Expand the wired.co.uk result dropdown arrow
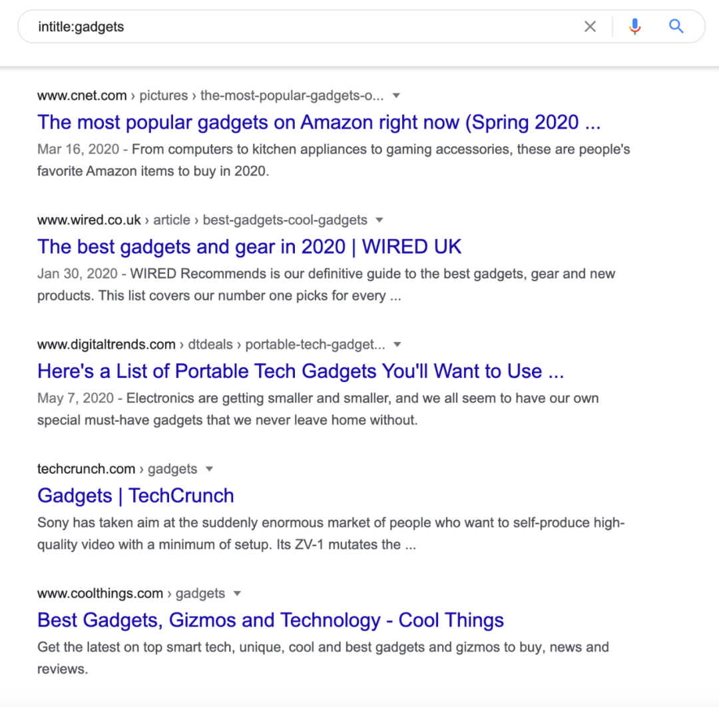The image size is (719, 707). [379, 220]
